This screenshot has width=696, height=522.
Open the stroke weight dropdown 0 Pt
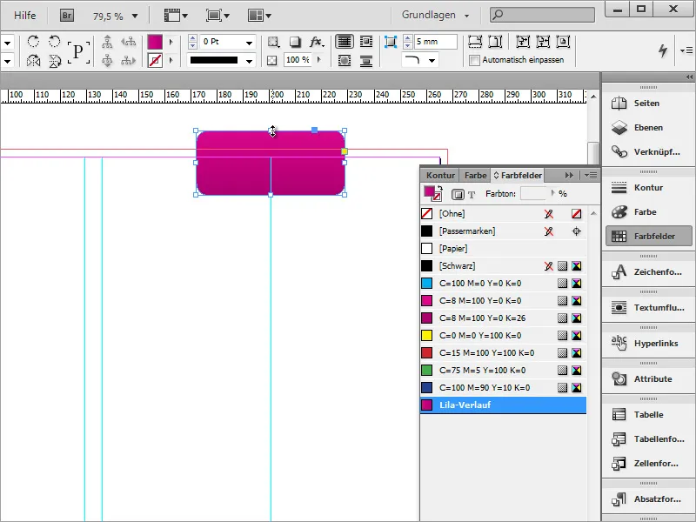coord(249,43)
